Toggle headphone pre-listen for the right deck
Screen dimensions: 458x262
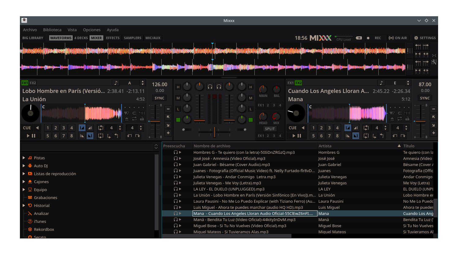pos(219,87)
